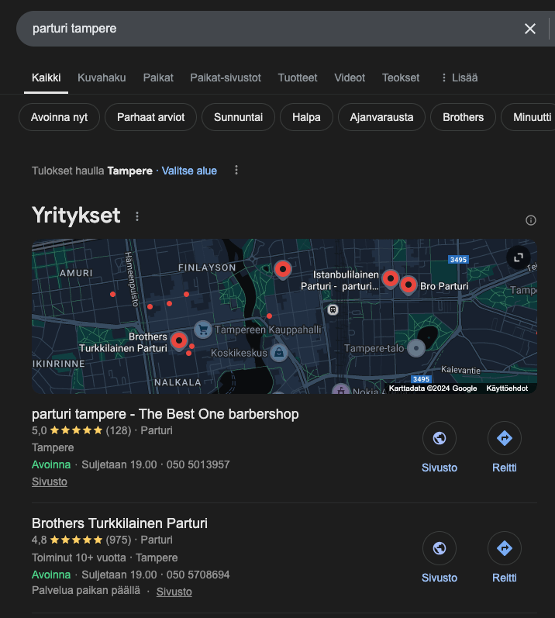Enable the Sunnuntai filter chip
The width and height of the screenshot is (555, 618).
click(238, 118)
